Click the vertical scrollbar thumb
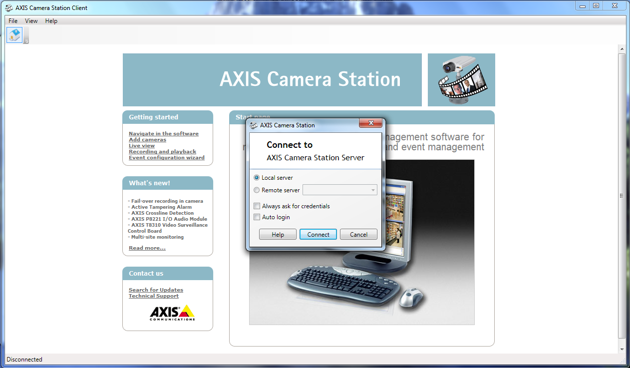Screen dimensions: 630x368 (x=622, y=195)
